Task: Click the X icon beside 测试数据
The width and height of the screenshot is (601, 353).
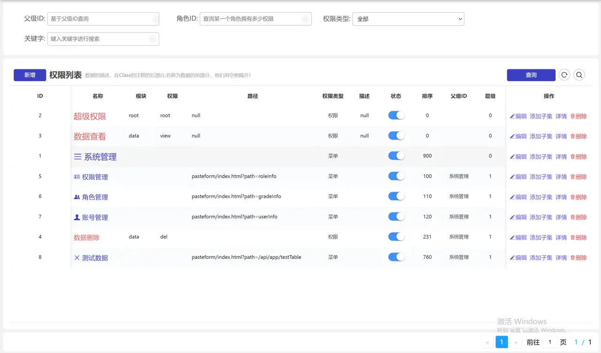Action: 77,258
